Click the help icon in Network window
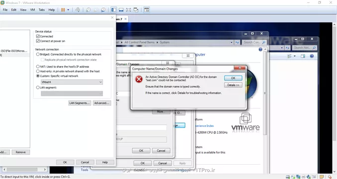Screen dimensions: 337x179 click(312, 56)
